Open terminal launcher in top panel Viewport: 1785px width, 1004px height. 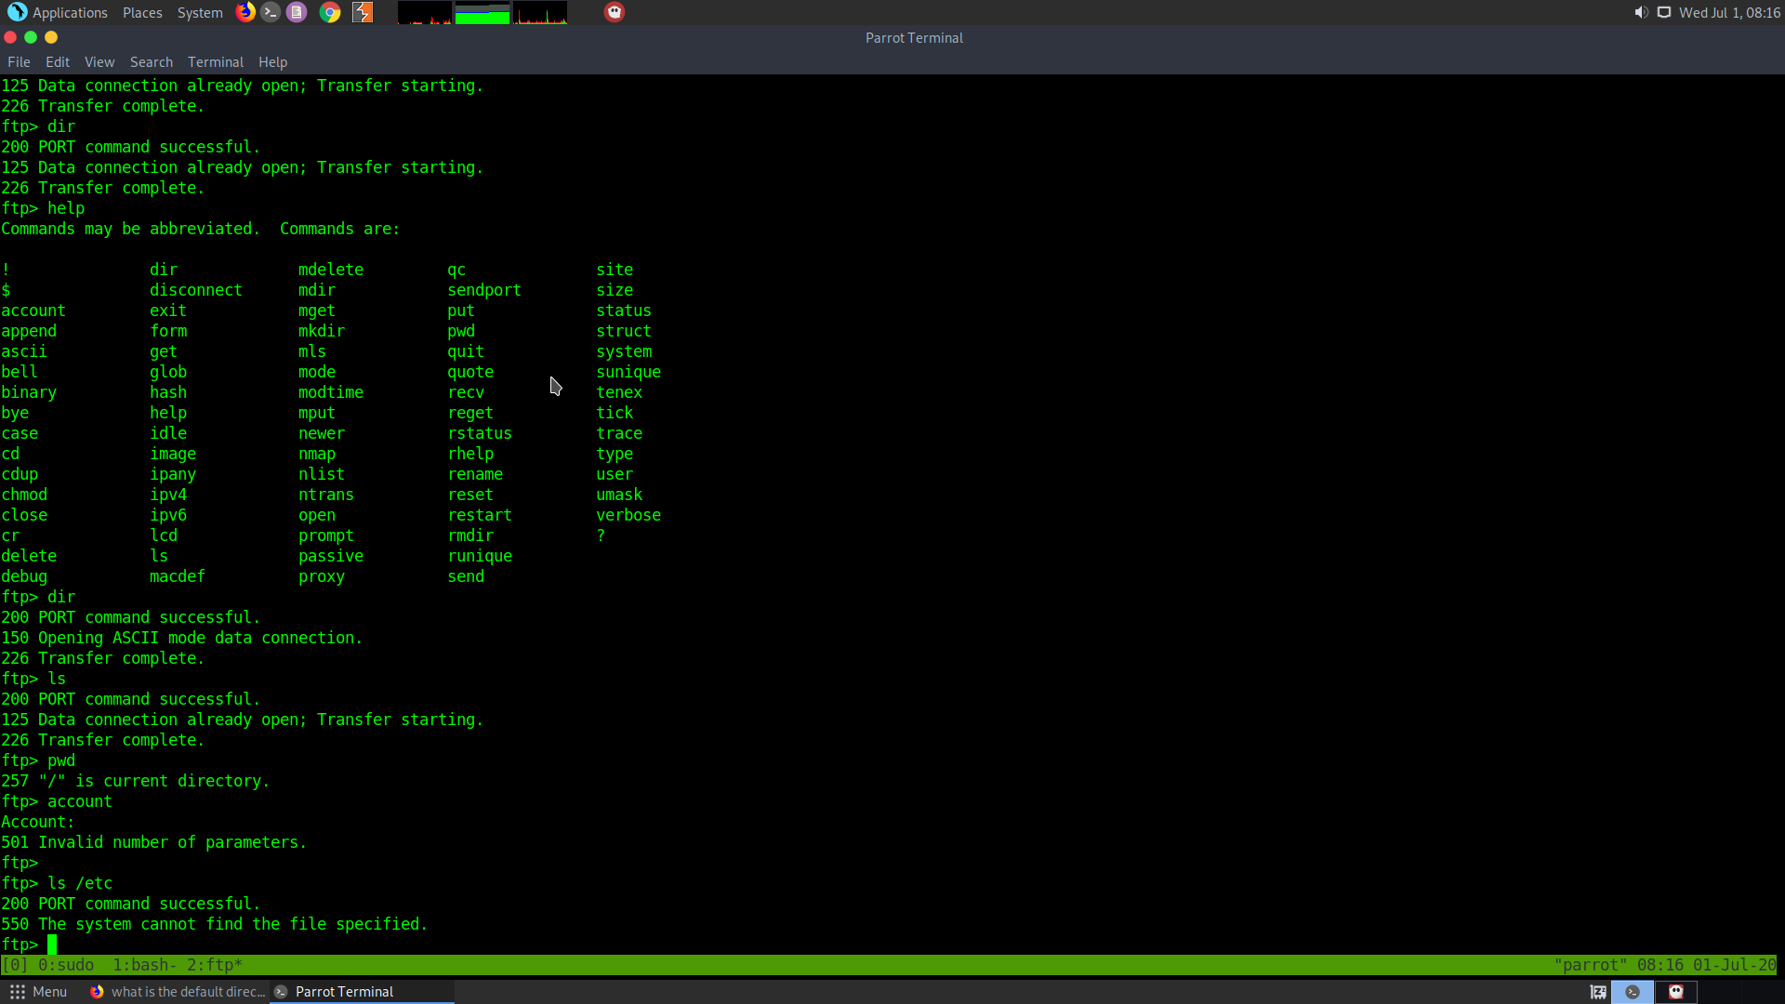click(271, 12)
